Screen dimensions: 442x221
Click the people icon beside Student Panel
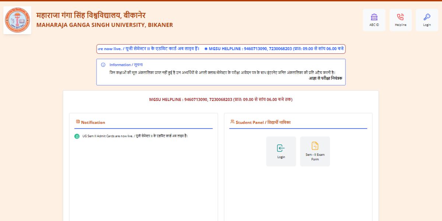click(232, 122)
